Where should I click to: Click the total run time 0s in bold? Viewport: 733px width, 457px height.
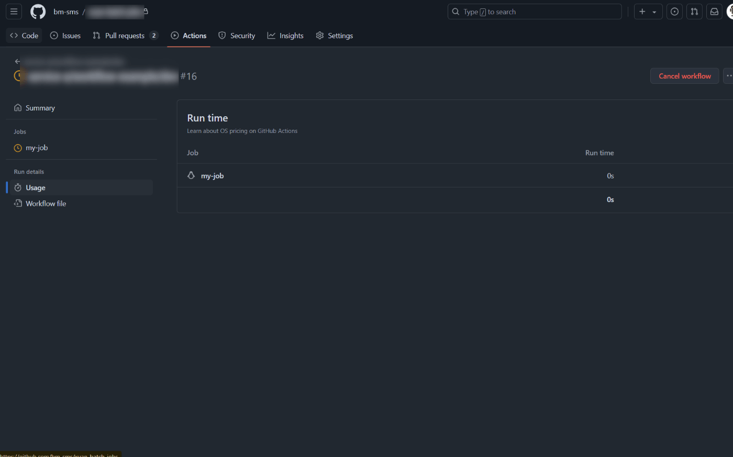[610, 199]
